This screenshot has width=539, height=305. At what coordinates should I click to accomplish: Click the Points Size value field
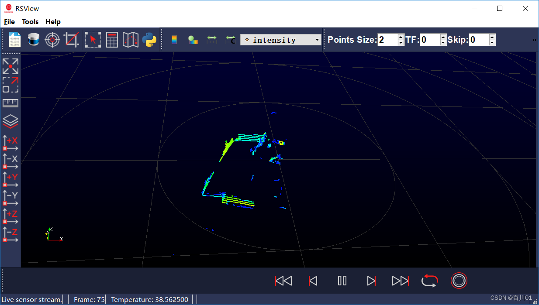point(387,40)
